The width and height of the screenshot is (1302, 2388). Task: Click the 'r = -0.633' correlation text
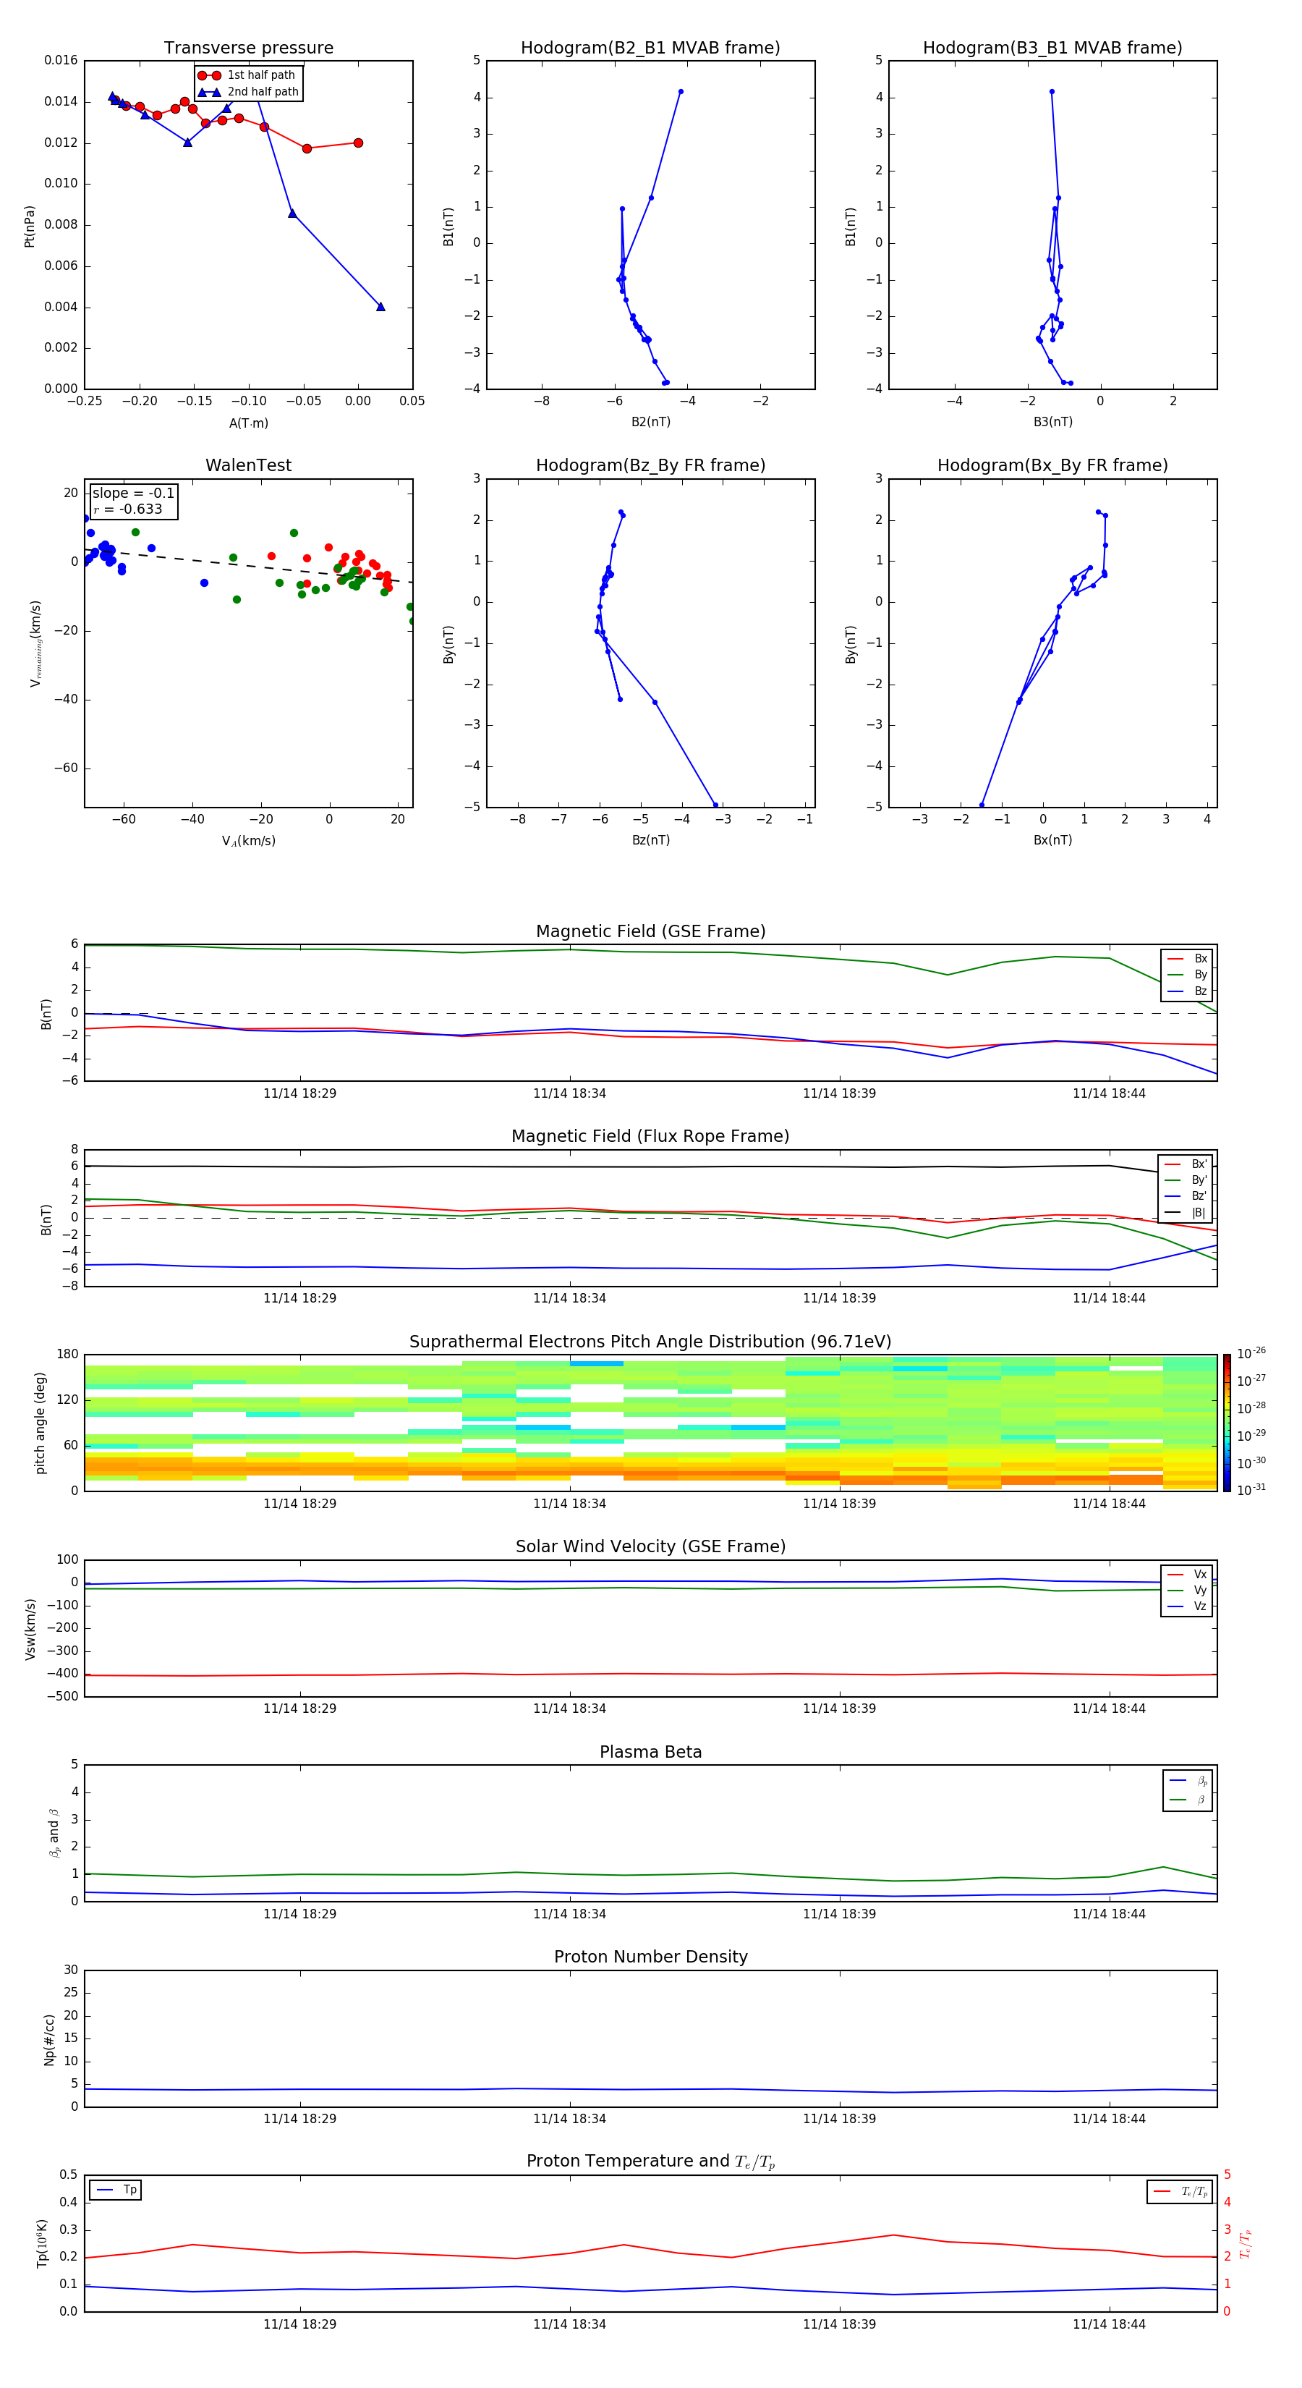tap(128, 509)
